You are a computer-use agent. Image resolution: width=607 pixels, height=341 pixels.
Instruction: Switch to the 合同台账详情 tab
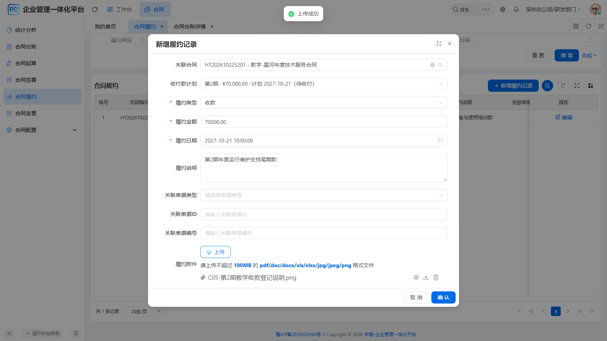[190, 27]
